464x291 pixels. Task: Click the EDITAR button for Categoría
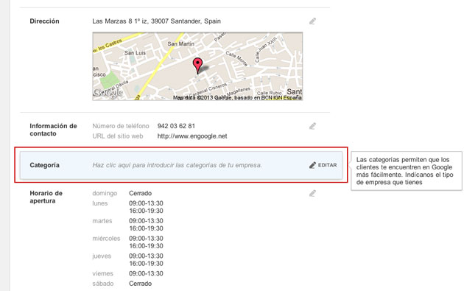(x=323, y=165)
